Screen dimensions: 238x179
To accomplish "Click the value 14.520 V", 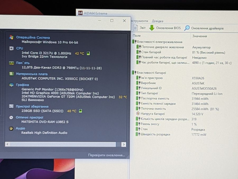I will [x=197, y=114].
